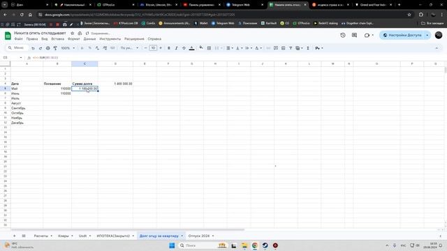The height and width of the screenshot is (251, 447).
Task: Select the cell containing Июнь
Action: coord(27,93)
